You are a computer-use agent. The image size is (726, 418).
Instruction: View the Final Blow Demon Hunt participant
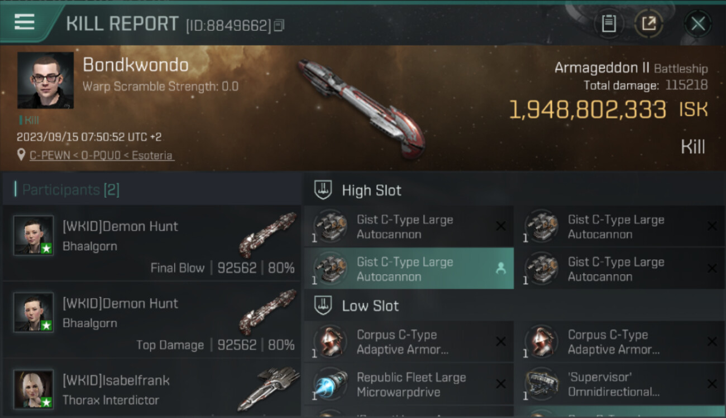pyautogui.click(x=152, y=243)
